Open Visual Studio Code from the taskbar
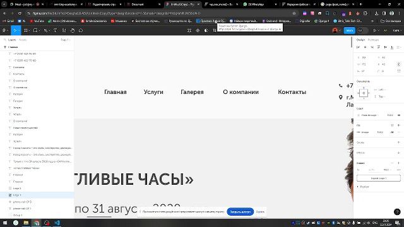The image size is (404, 227). click(x=57, y=223)
